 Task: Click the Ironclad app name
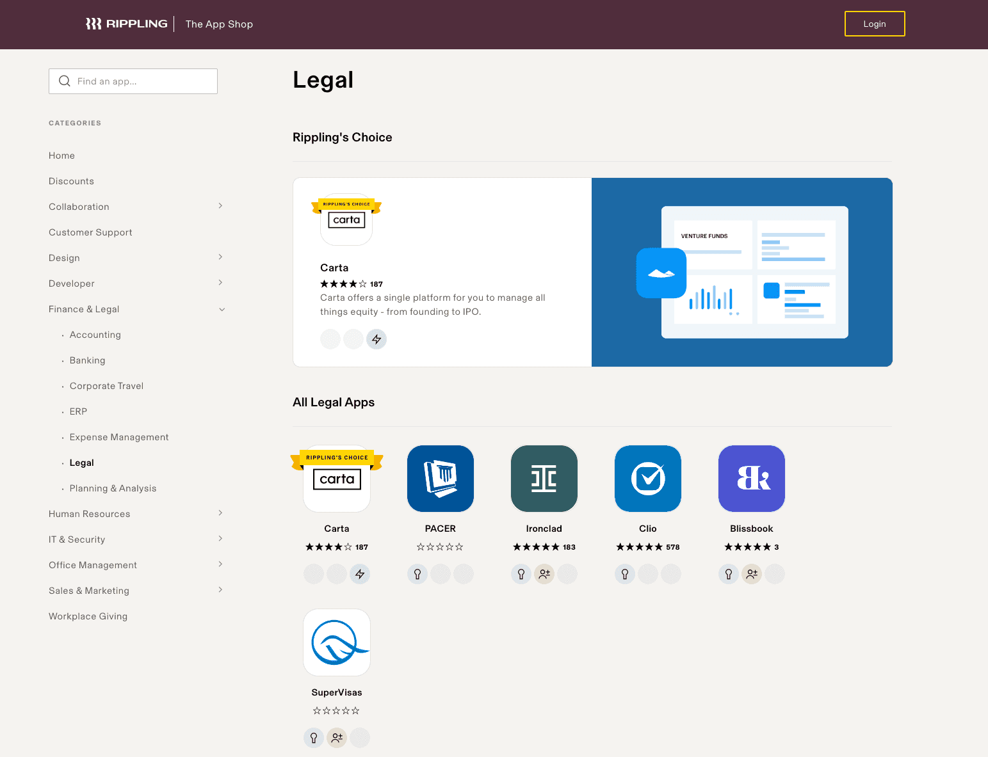[544, 529]
